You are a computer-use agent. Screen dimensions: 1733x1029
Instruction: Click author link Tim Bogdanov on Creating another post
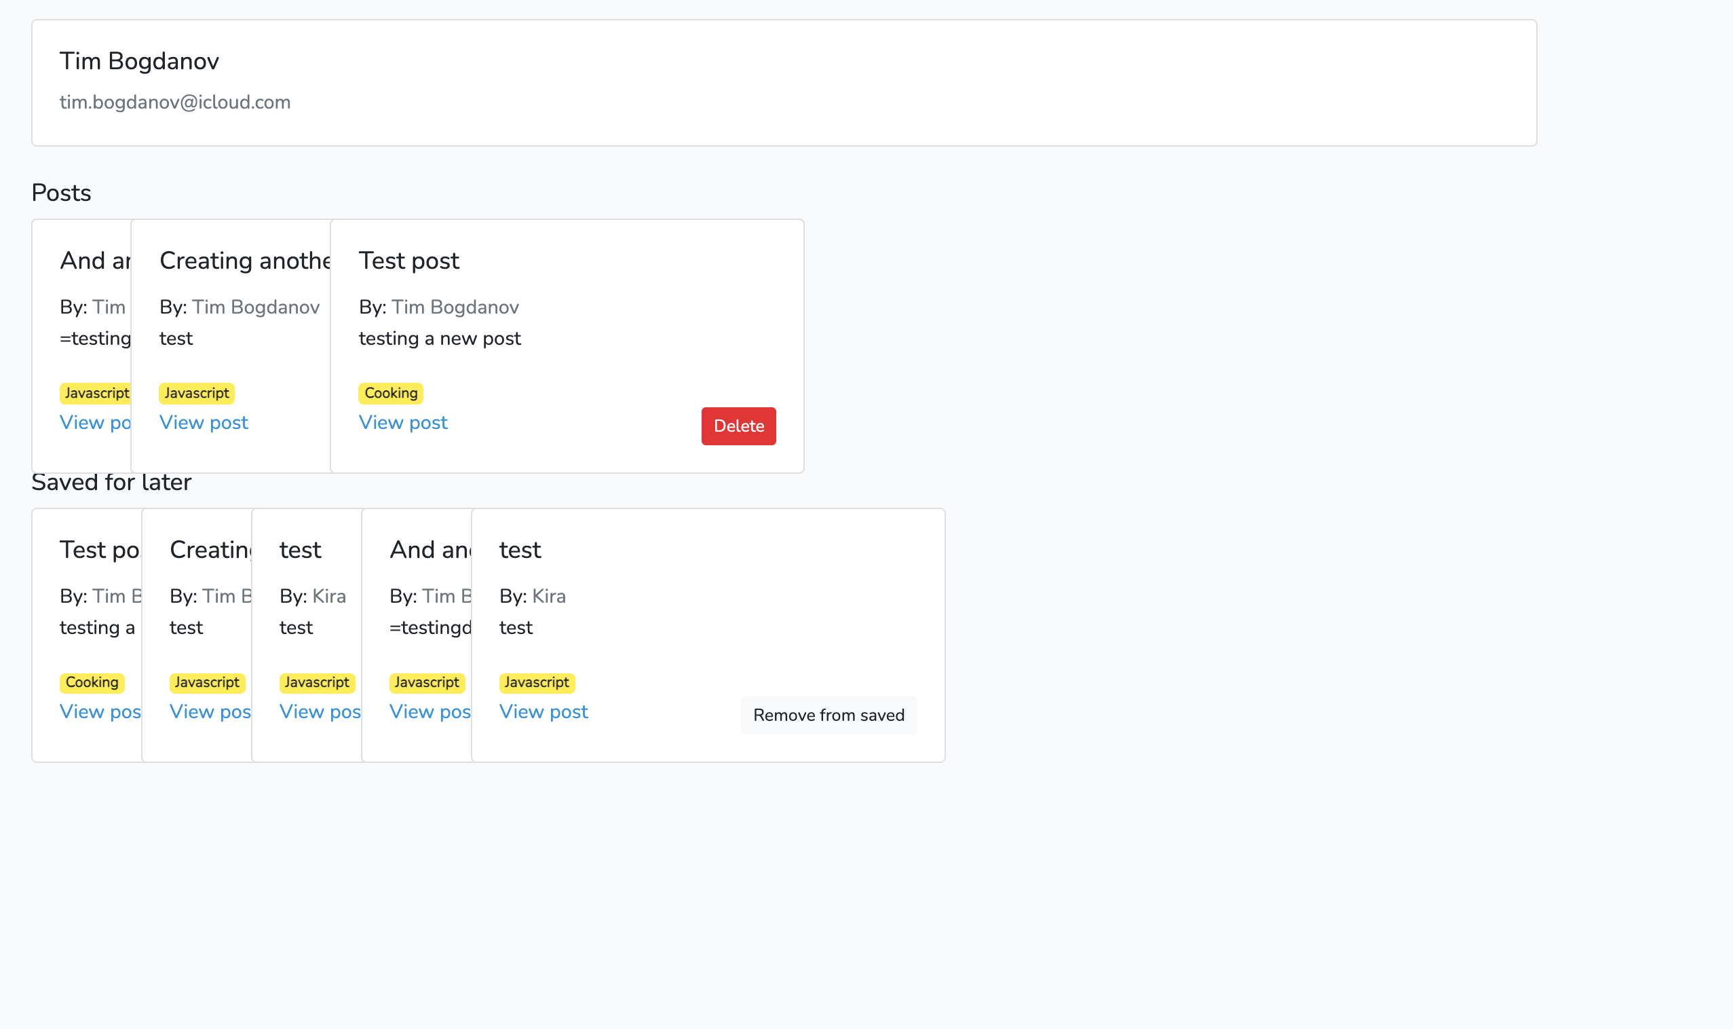[x=256, y=307]
